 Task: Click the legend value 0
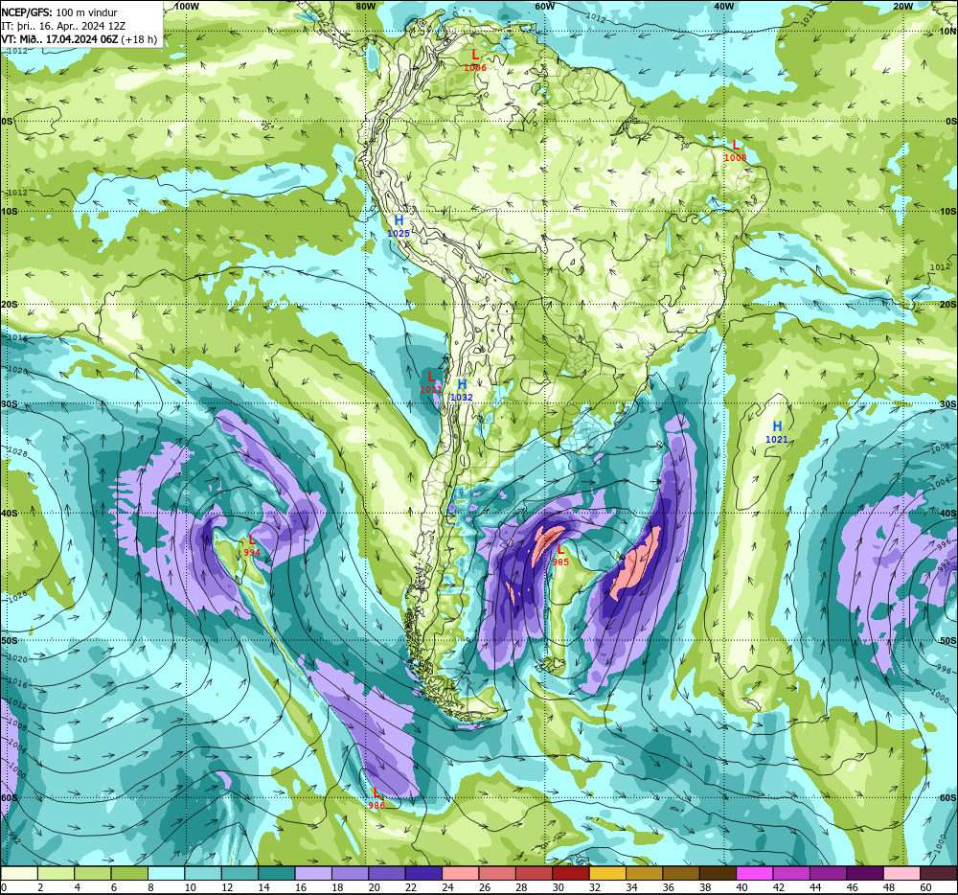click(4, 887)
